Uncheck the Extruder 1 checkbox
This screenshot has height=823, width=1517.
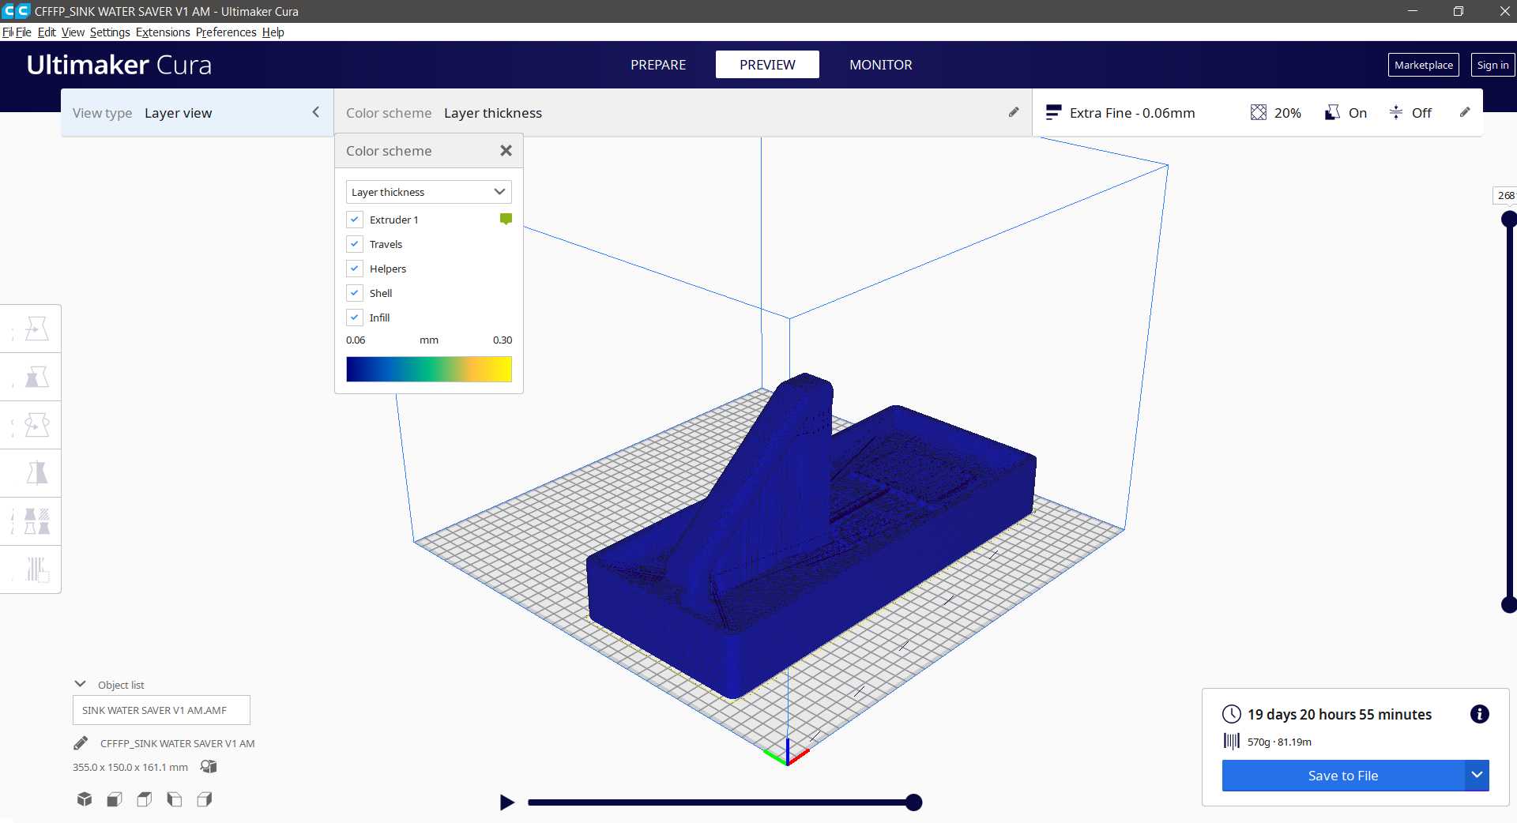[355, 220]
